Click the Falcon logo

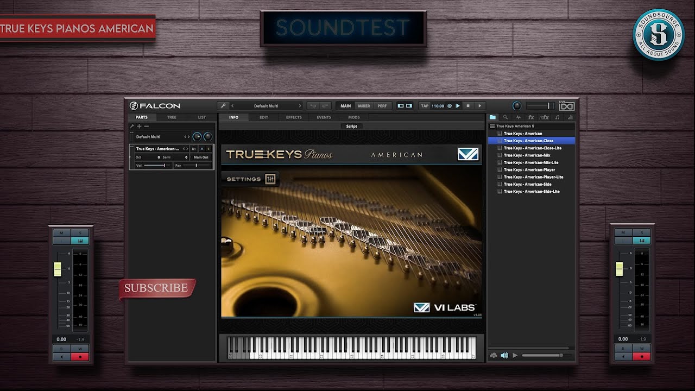click(155, 106)
